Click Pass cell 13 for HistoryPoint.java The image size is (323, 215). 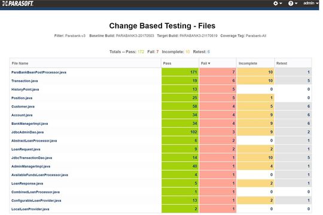(180, 90)
